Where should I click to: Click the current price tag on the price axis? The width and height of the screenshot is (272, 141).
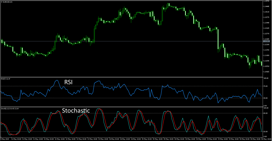[266, 41]
